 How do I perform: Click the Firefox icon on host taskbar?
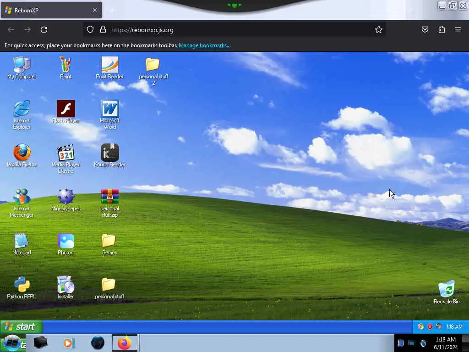click(125, 343)
